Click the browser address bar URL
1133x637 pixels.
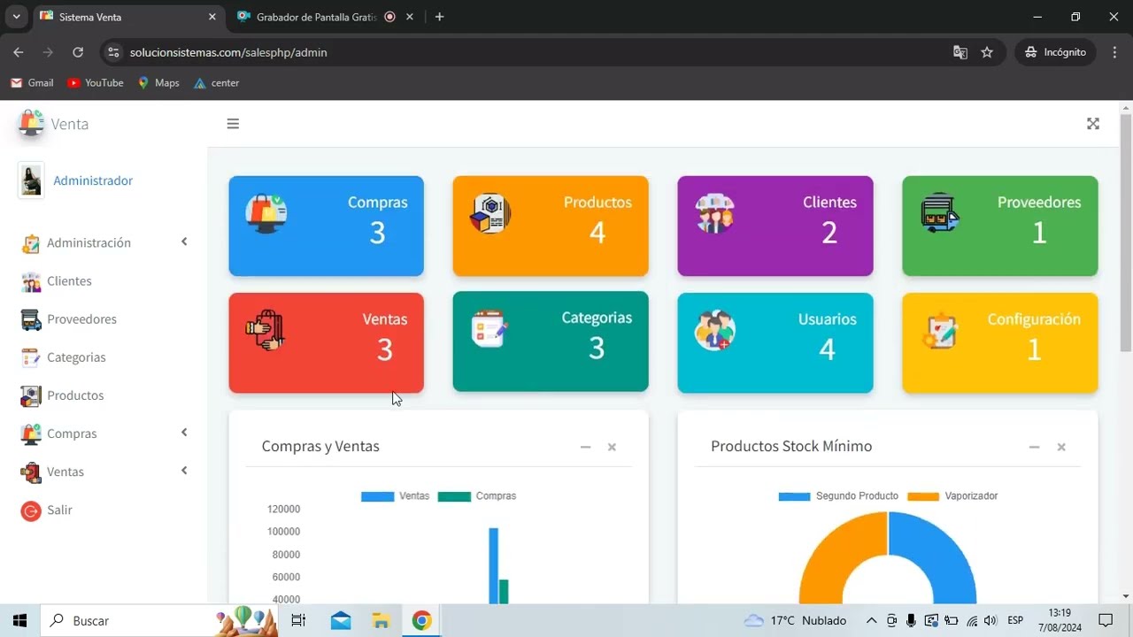(228, 52)
